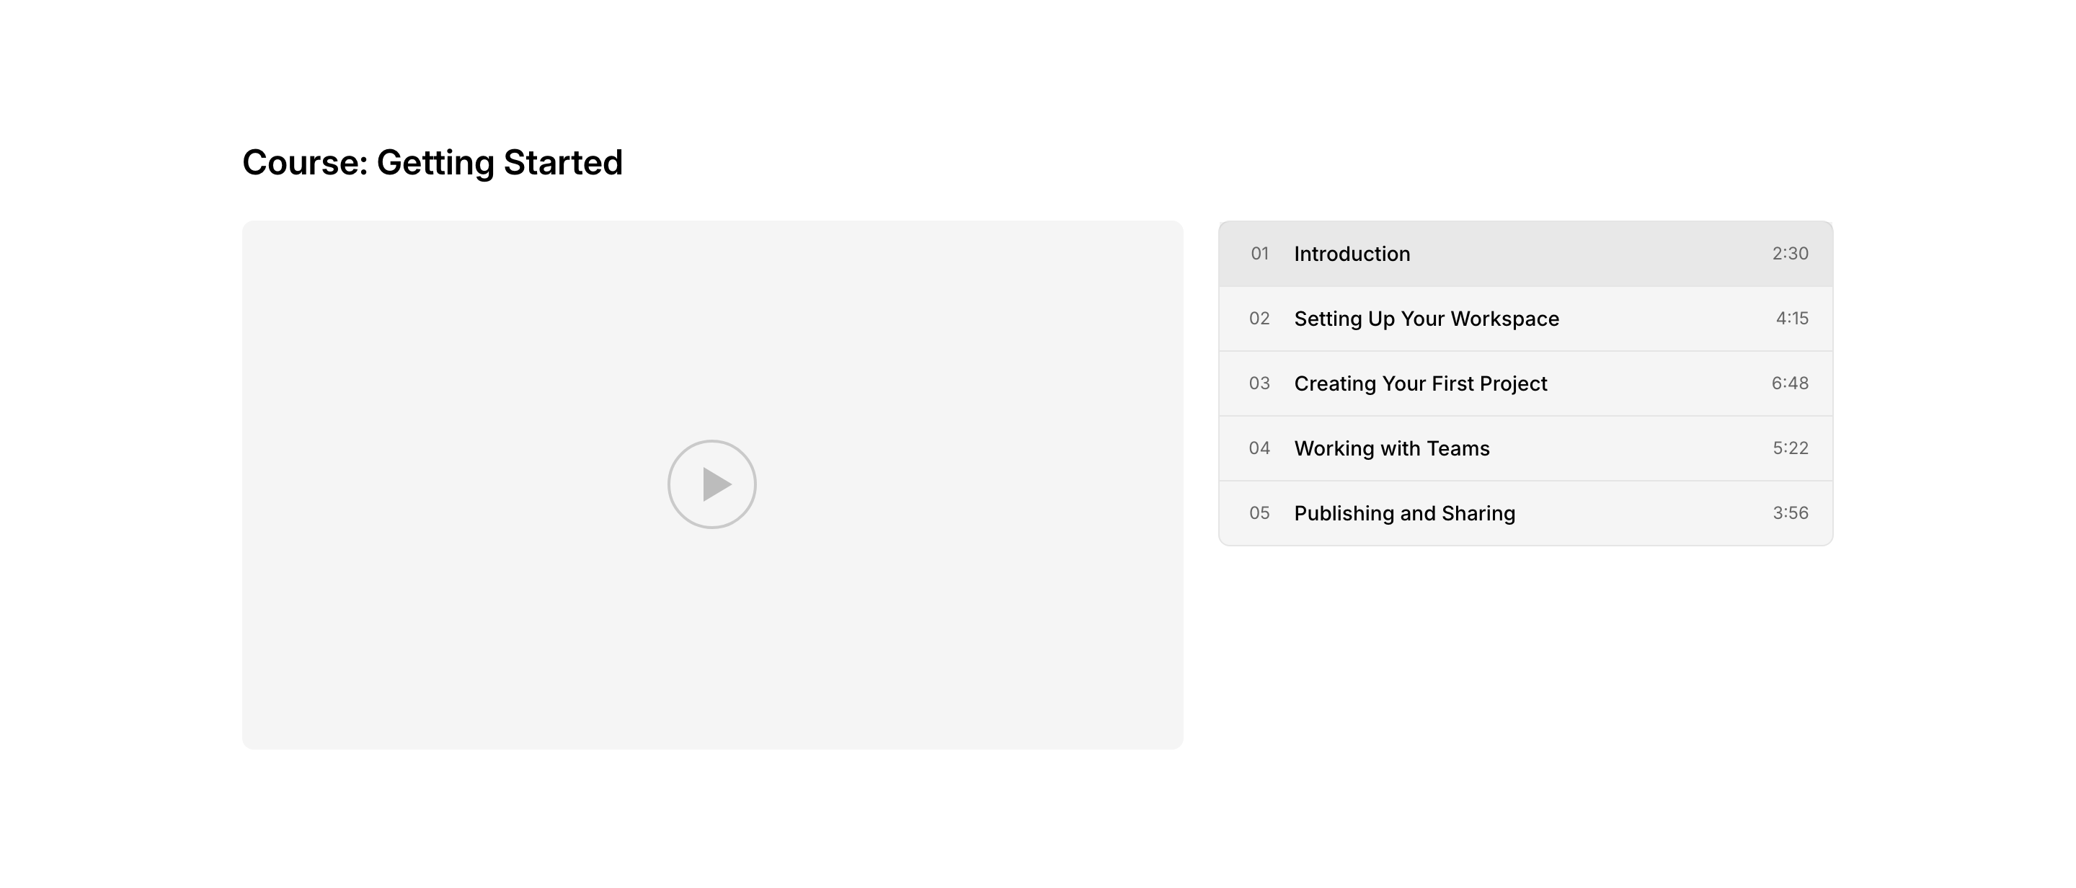This screenshot has width=2076, height=888.
Task: Choose lesson number 04
Action: (x=1259, y=449)
